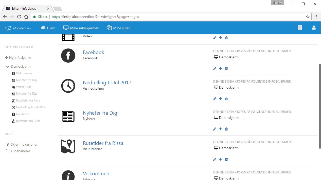This screenshot has width=321, height=180.
Task: Click plus icon in Nedtelling til Jul 2017 row
Action: 221,99
